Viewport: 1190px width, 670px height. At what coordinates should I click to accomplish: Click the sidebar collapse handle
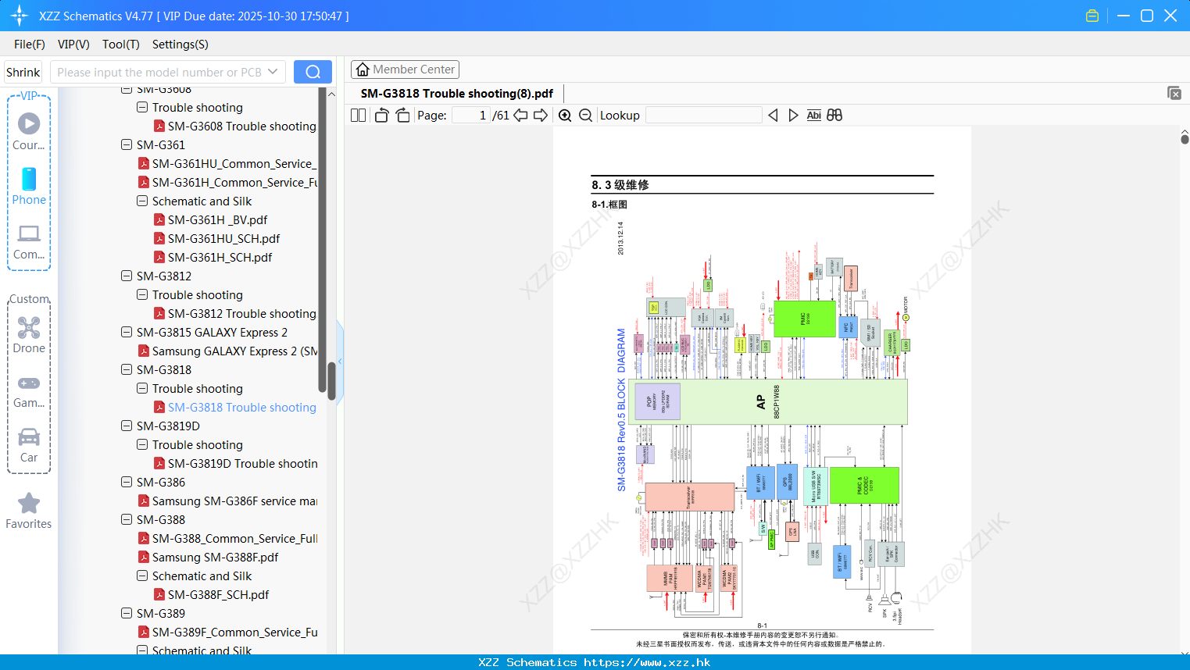click(x=340, y=362)
